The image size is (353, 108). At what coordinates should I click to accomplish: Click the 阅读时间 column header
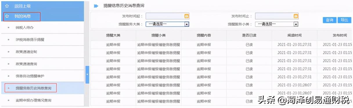coord(294,35)
